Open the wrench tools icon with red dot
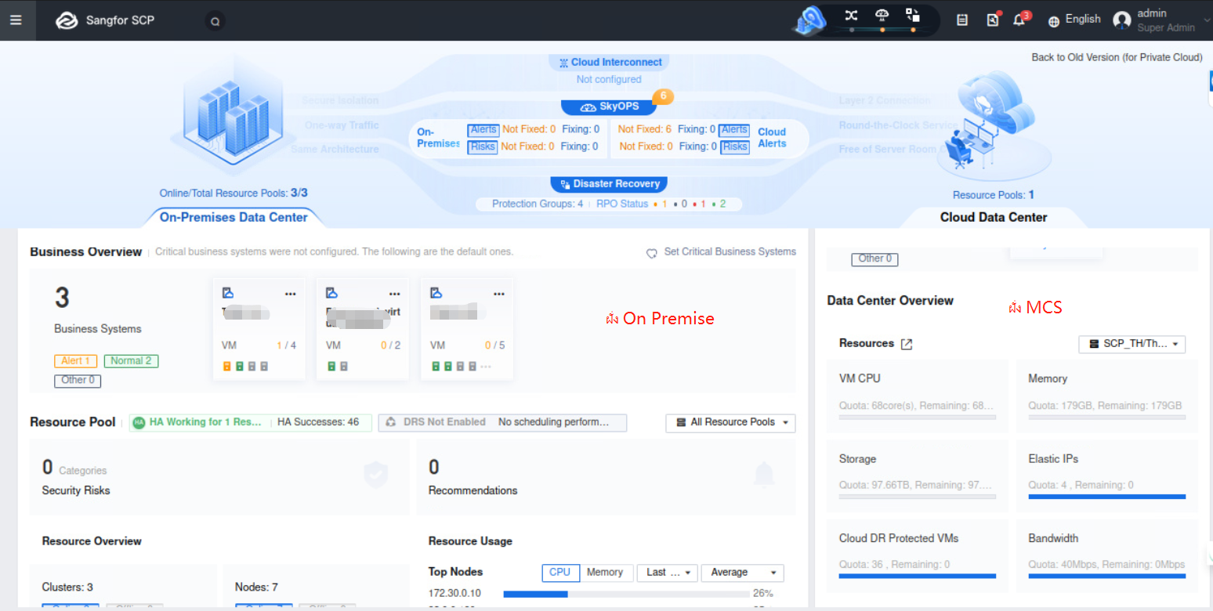The height and width of the screenshot is (611, 1213). [x=992, y=20]
